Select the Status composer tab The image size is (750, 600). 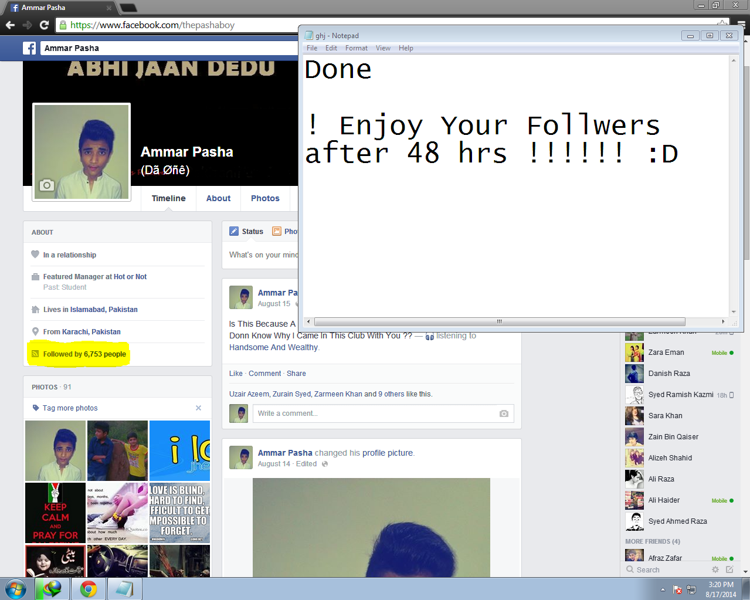[246, 231]
